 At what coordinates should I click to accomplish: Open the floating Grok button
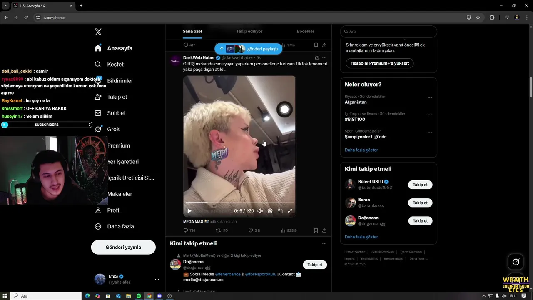[516, 262]
